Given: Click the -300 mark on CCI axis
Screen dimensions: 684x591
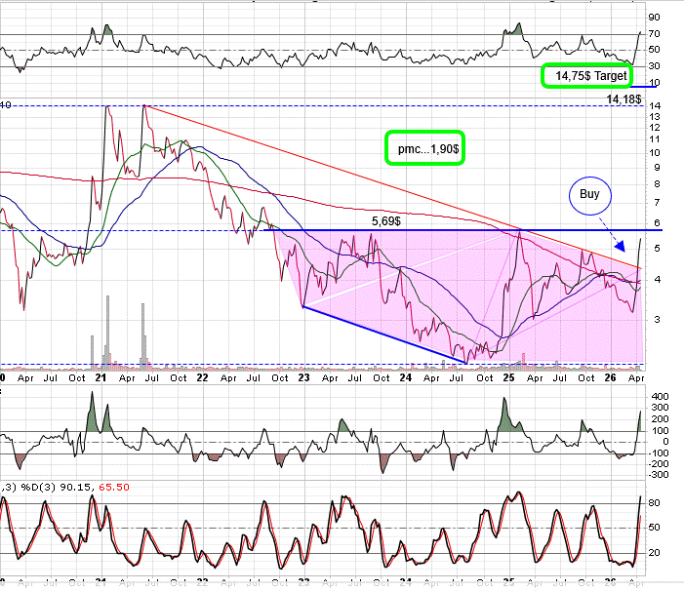Looking at the screenshot, I should click(659, 474).
